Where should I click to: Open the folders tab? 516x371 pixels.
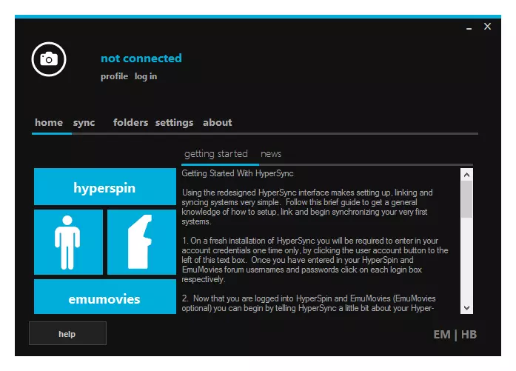(130, 122)
